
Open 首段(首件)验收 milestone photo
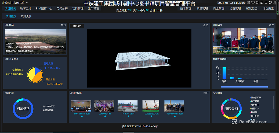pos(81,106)
